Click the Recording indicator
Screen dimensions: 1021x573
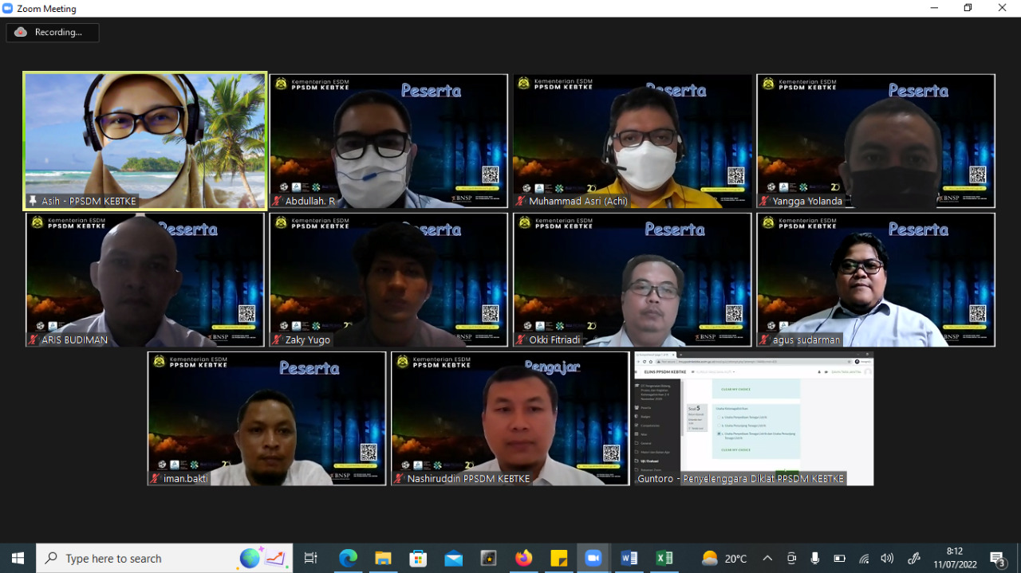tap(53, 33)
